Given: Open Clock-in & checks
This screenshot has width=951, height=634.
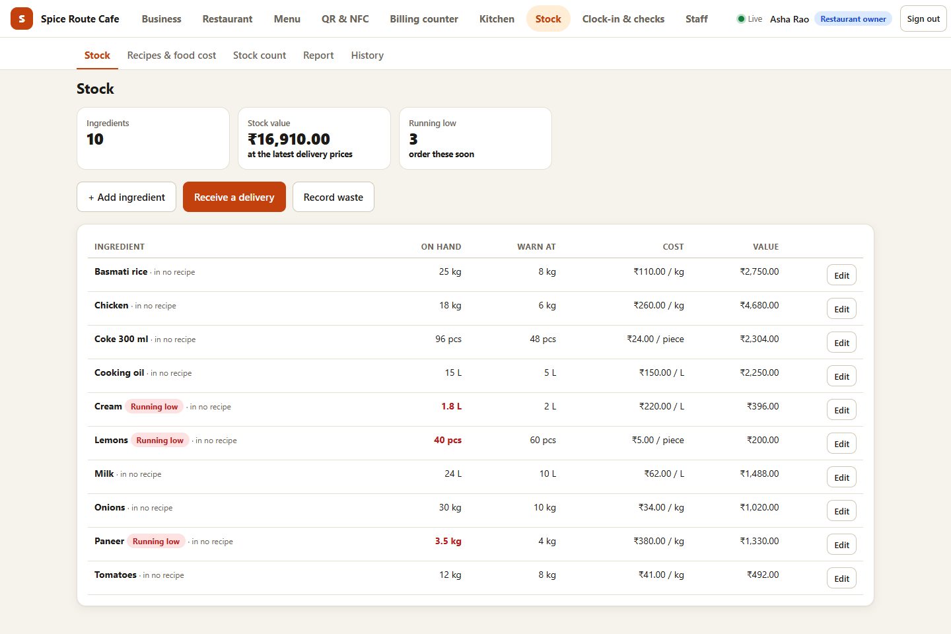Looking at the screenshot, I should coord(623,19).
